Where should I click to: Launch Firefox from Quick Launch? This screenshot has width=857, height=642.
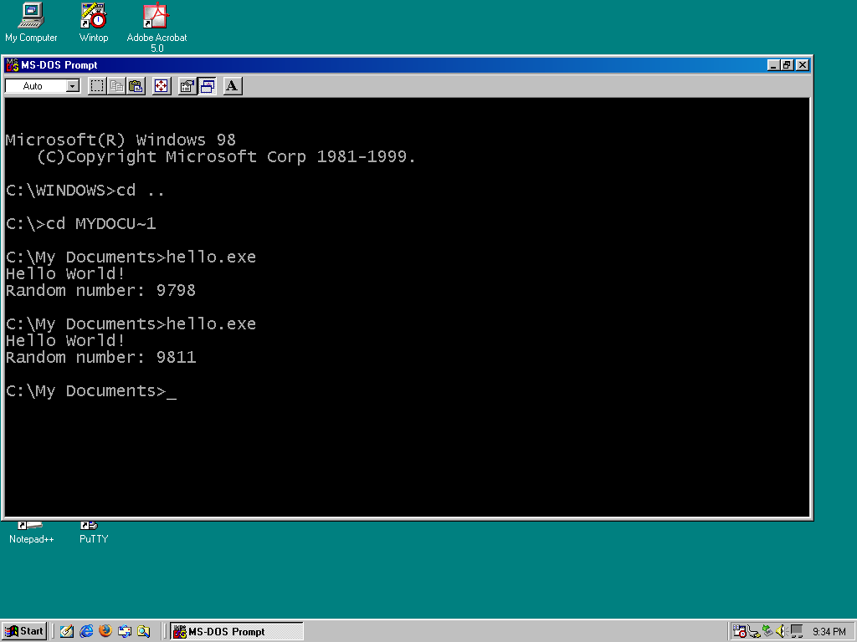point(105,631)
